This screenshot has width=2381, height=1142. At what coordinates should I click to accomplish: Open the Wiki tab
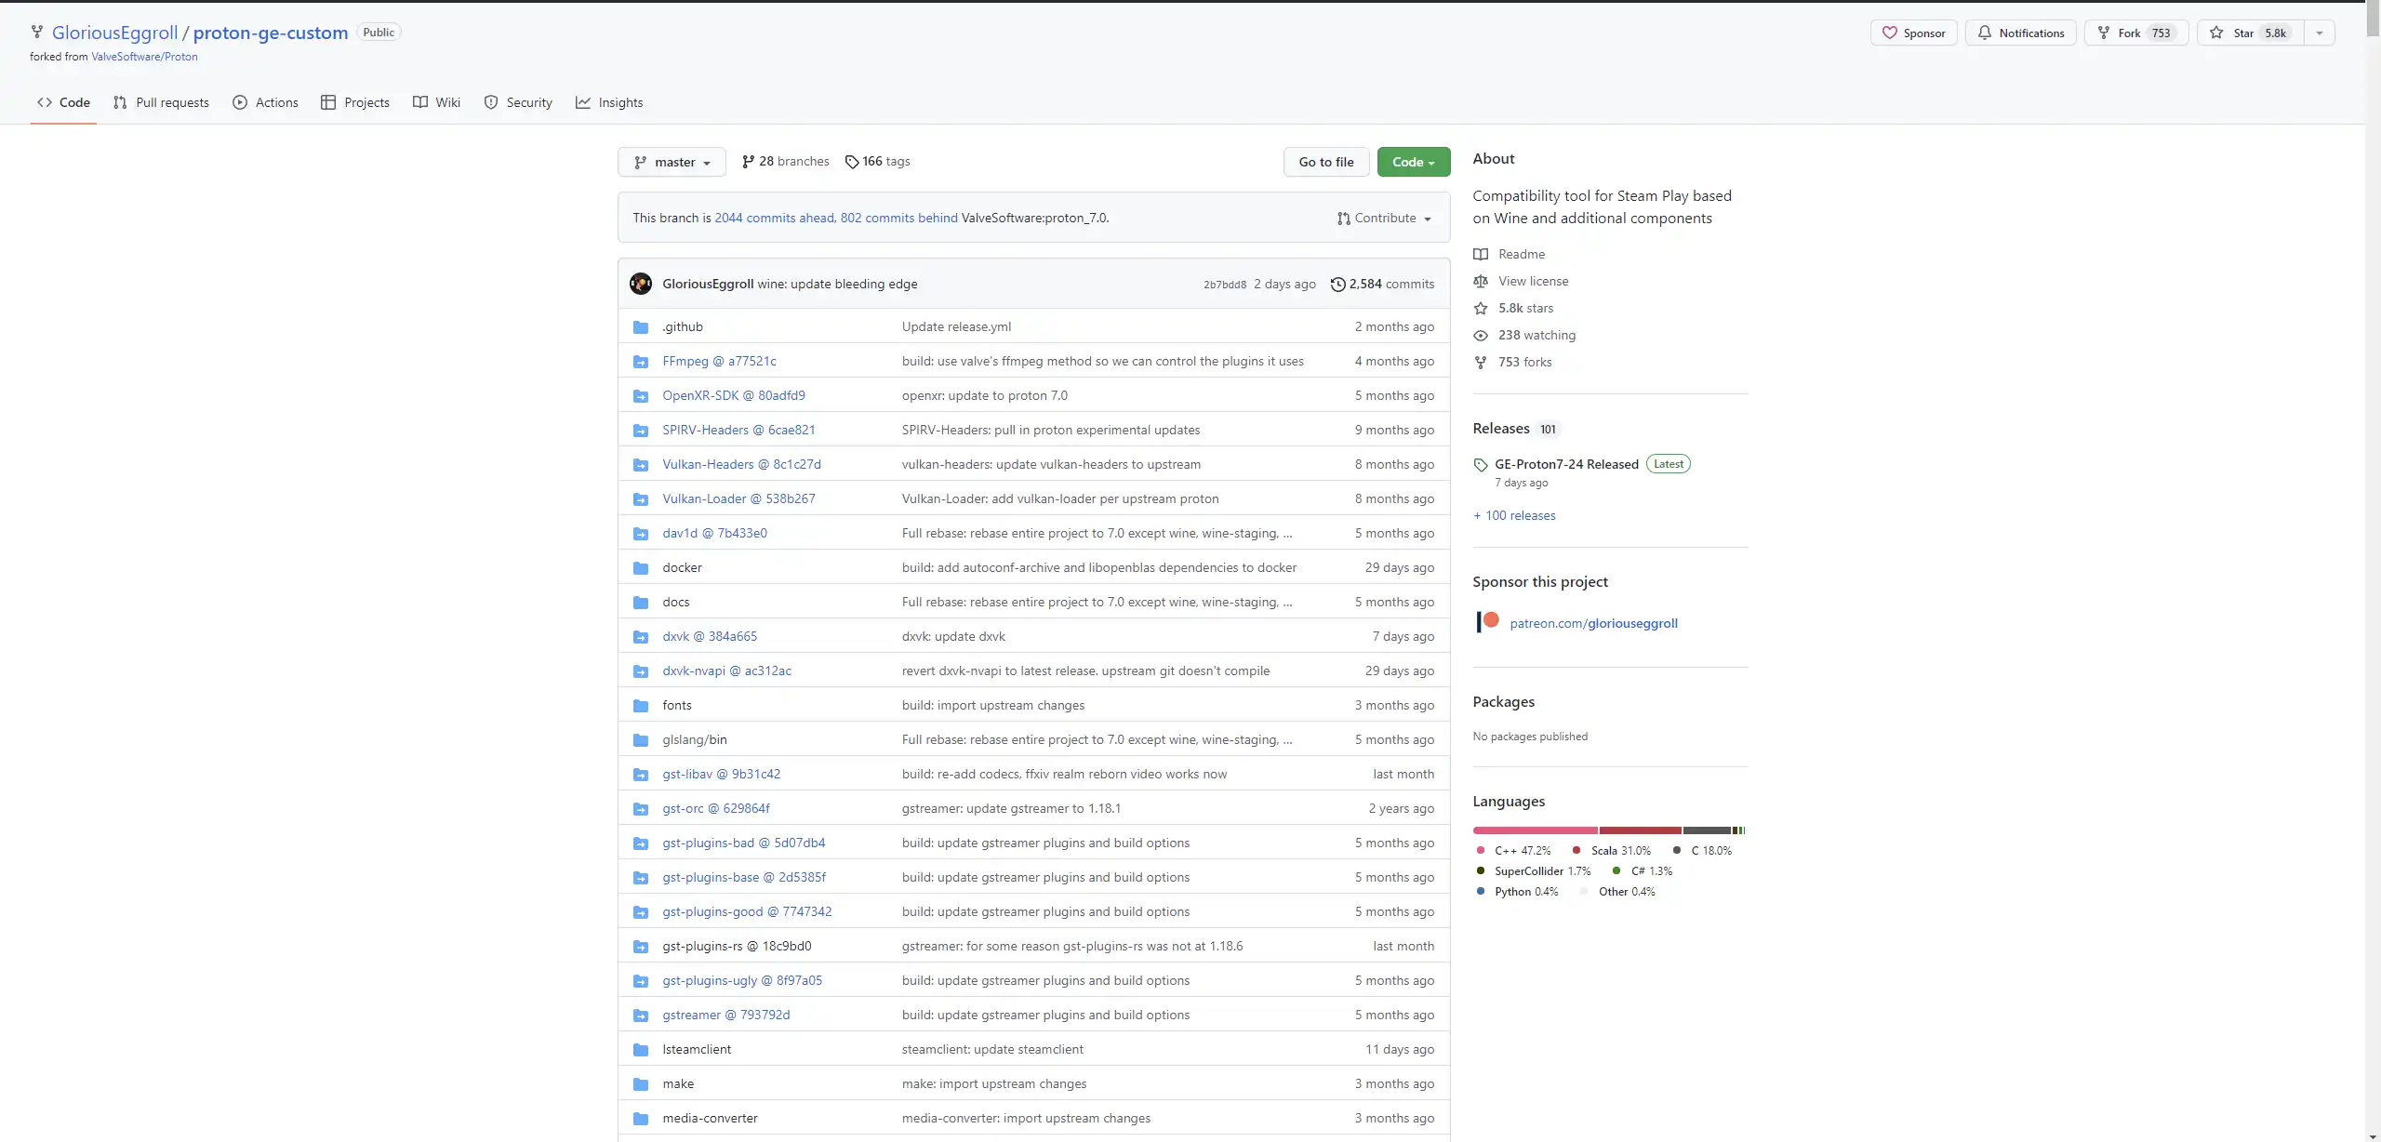(436, 102)
